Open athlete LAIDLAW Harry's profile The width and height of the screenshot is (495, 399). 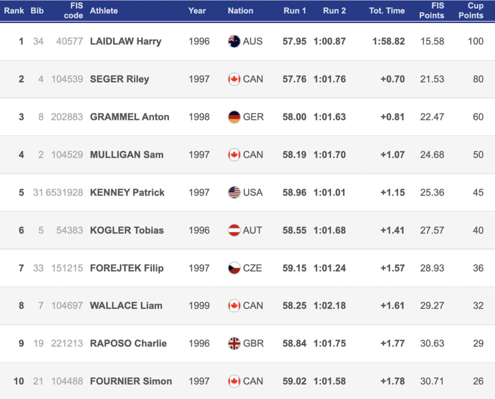tap(126, 42)
